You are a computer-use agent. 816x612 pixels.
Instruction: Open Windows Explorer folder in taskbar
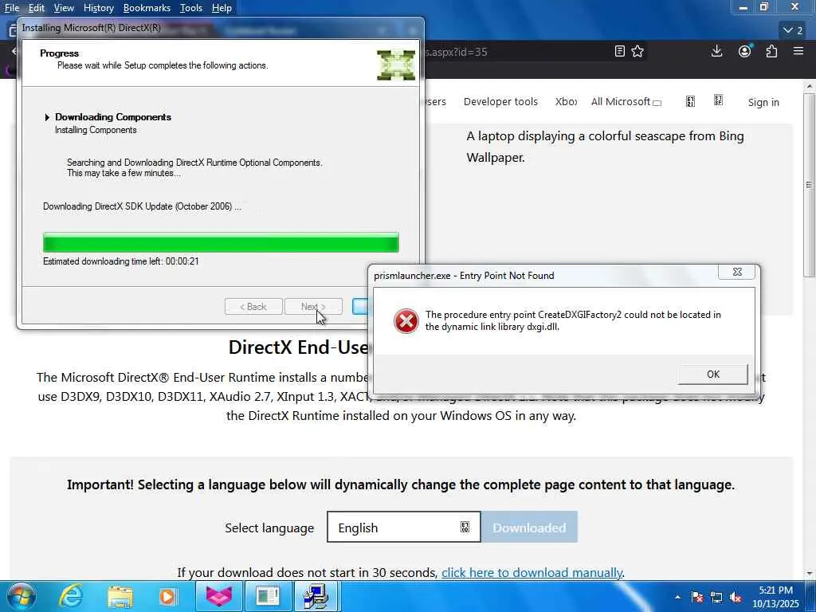coord(120,596)
